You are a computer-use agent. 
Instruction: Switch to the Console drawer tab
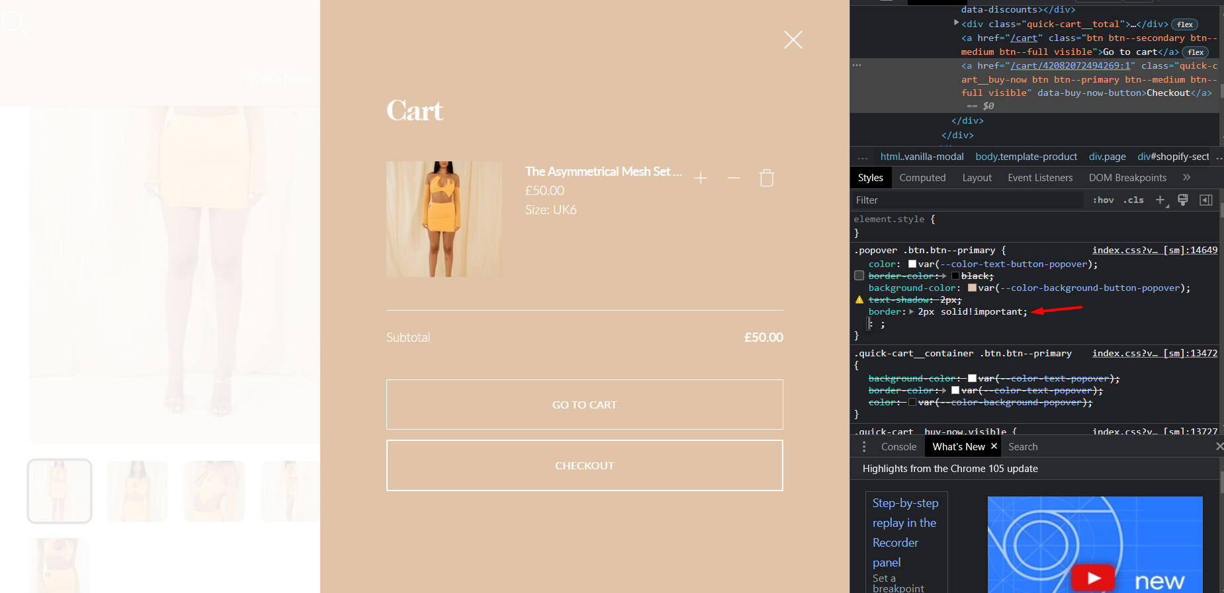[898, 447]
